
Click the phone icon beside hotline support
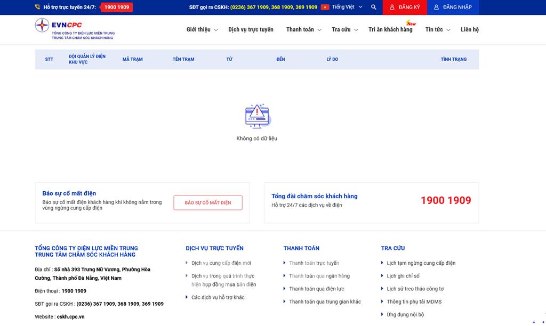tap(37, 7)
